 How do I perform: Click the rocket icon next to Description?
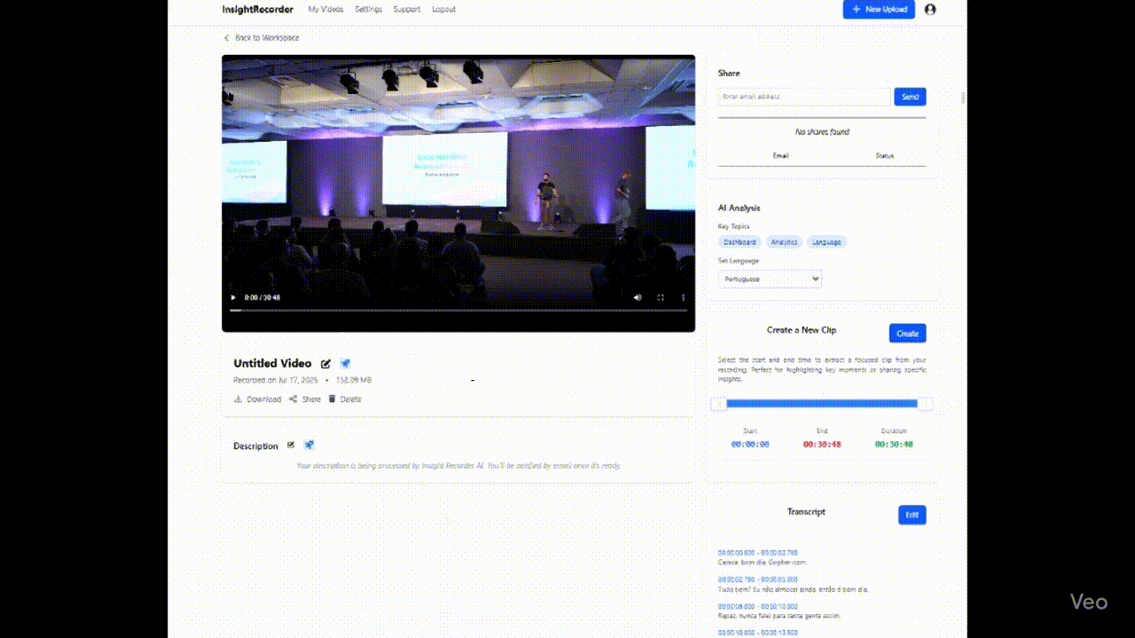[x=309, y=445]
